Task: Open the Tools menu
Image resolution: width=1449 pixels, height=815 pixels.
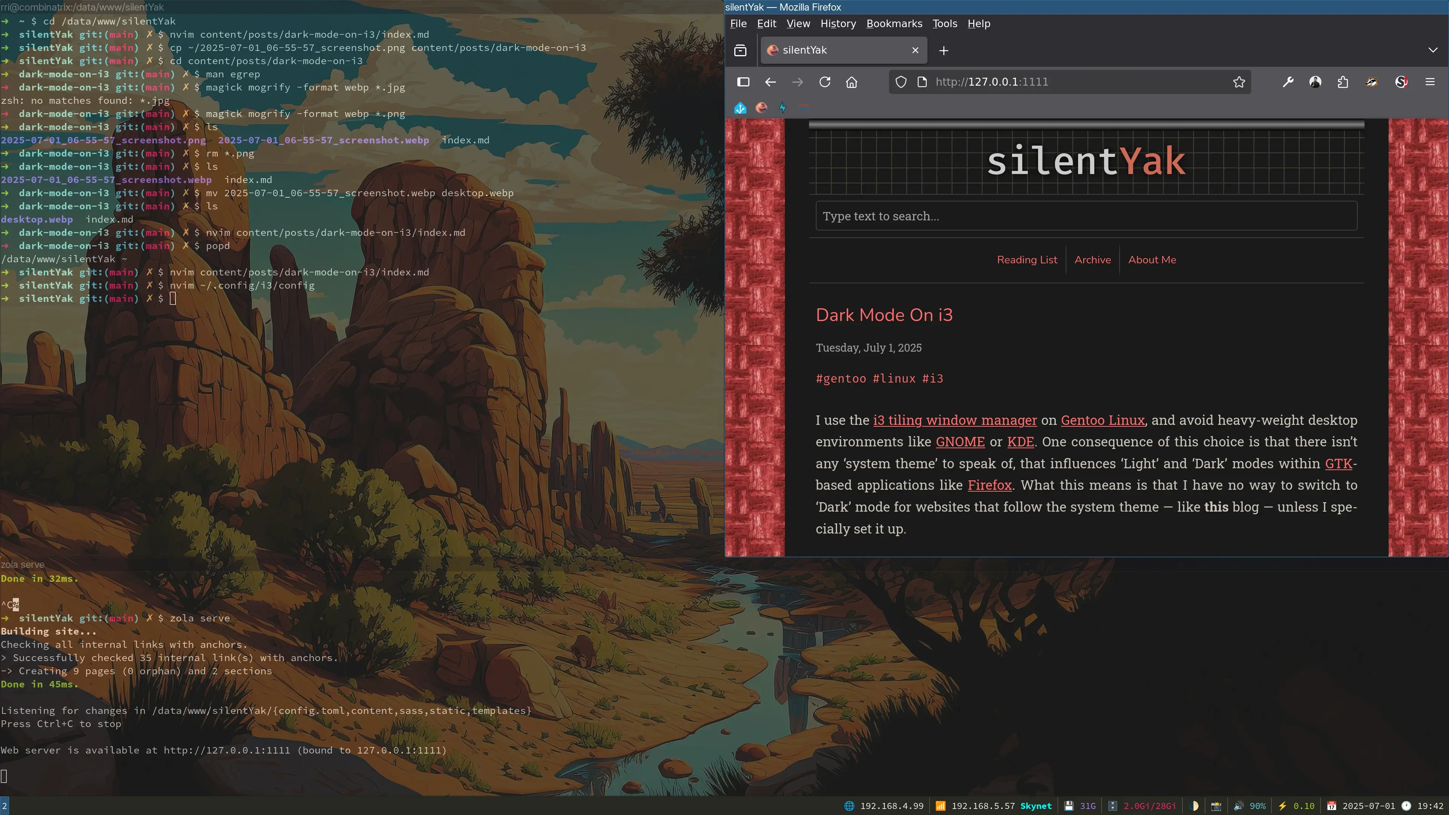Action: point(944,24)
